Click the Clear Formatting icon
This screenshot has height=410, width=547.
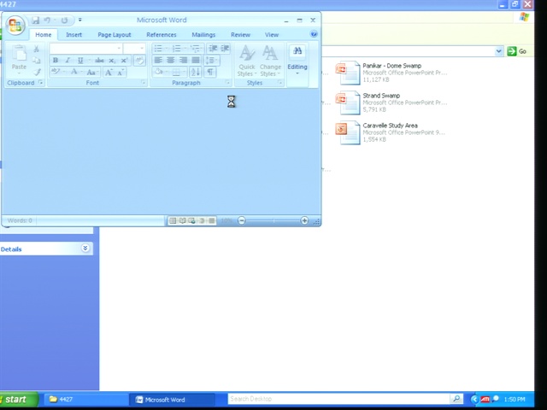[x=139, y=61]
